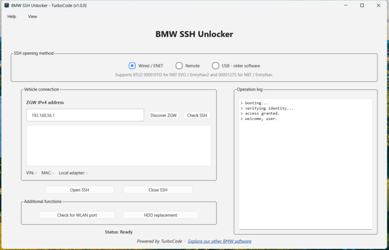Click the Open SSH button
The image size is (389, 250).
click(x=80, y=190)
